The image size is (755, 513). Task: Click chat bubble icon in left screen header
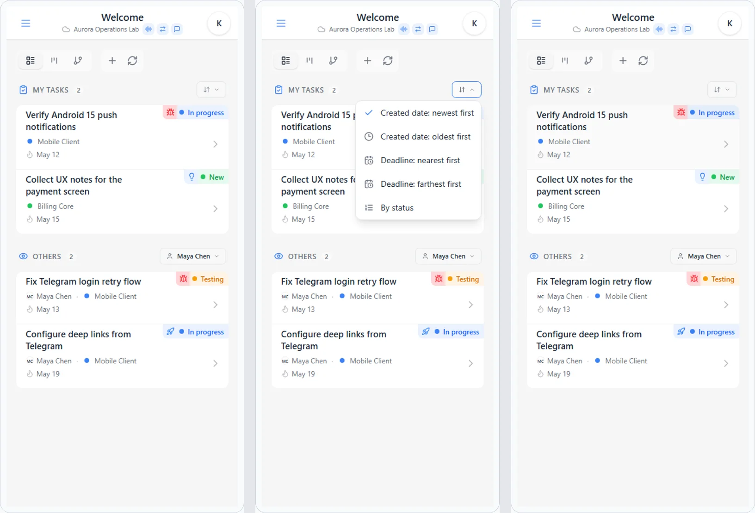click(177, 29)
